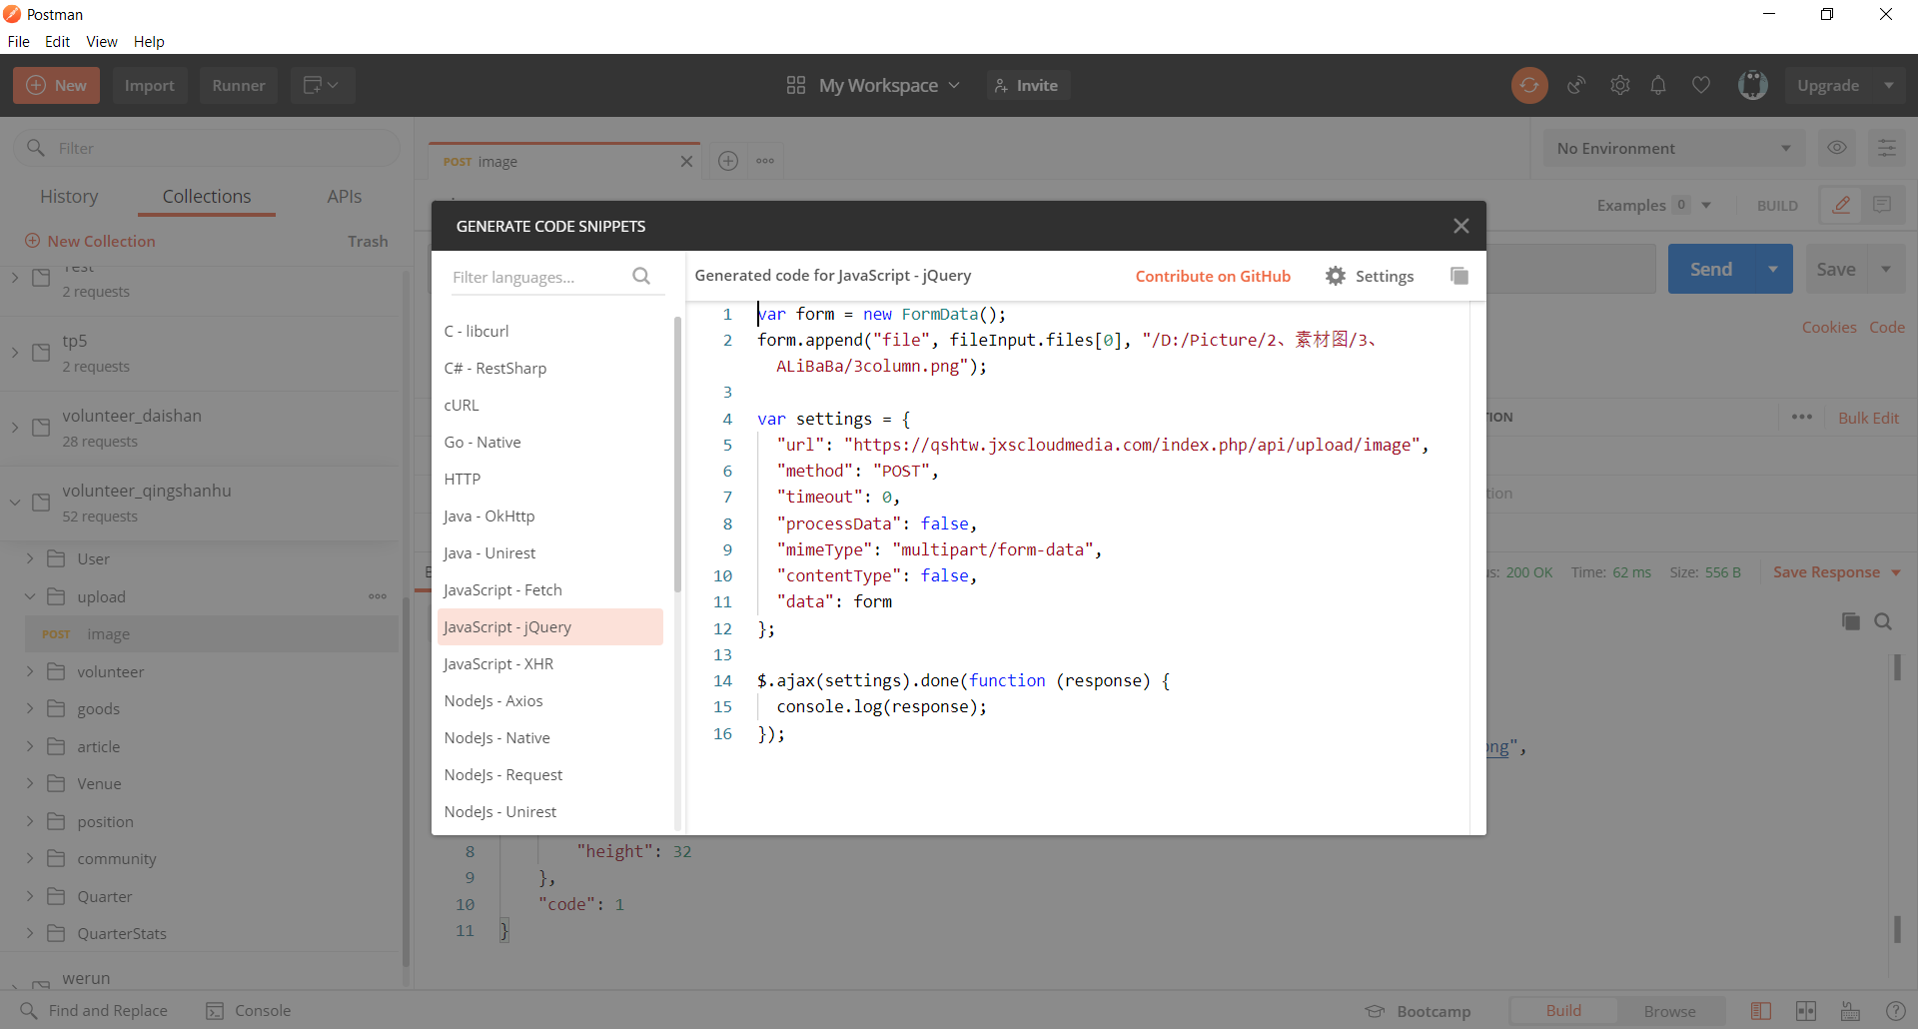
Task: Close the Generate Code Snippets dialog
Action: tap(1460, 226)
